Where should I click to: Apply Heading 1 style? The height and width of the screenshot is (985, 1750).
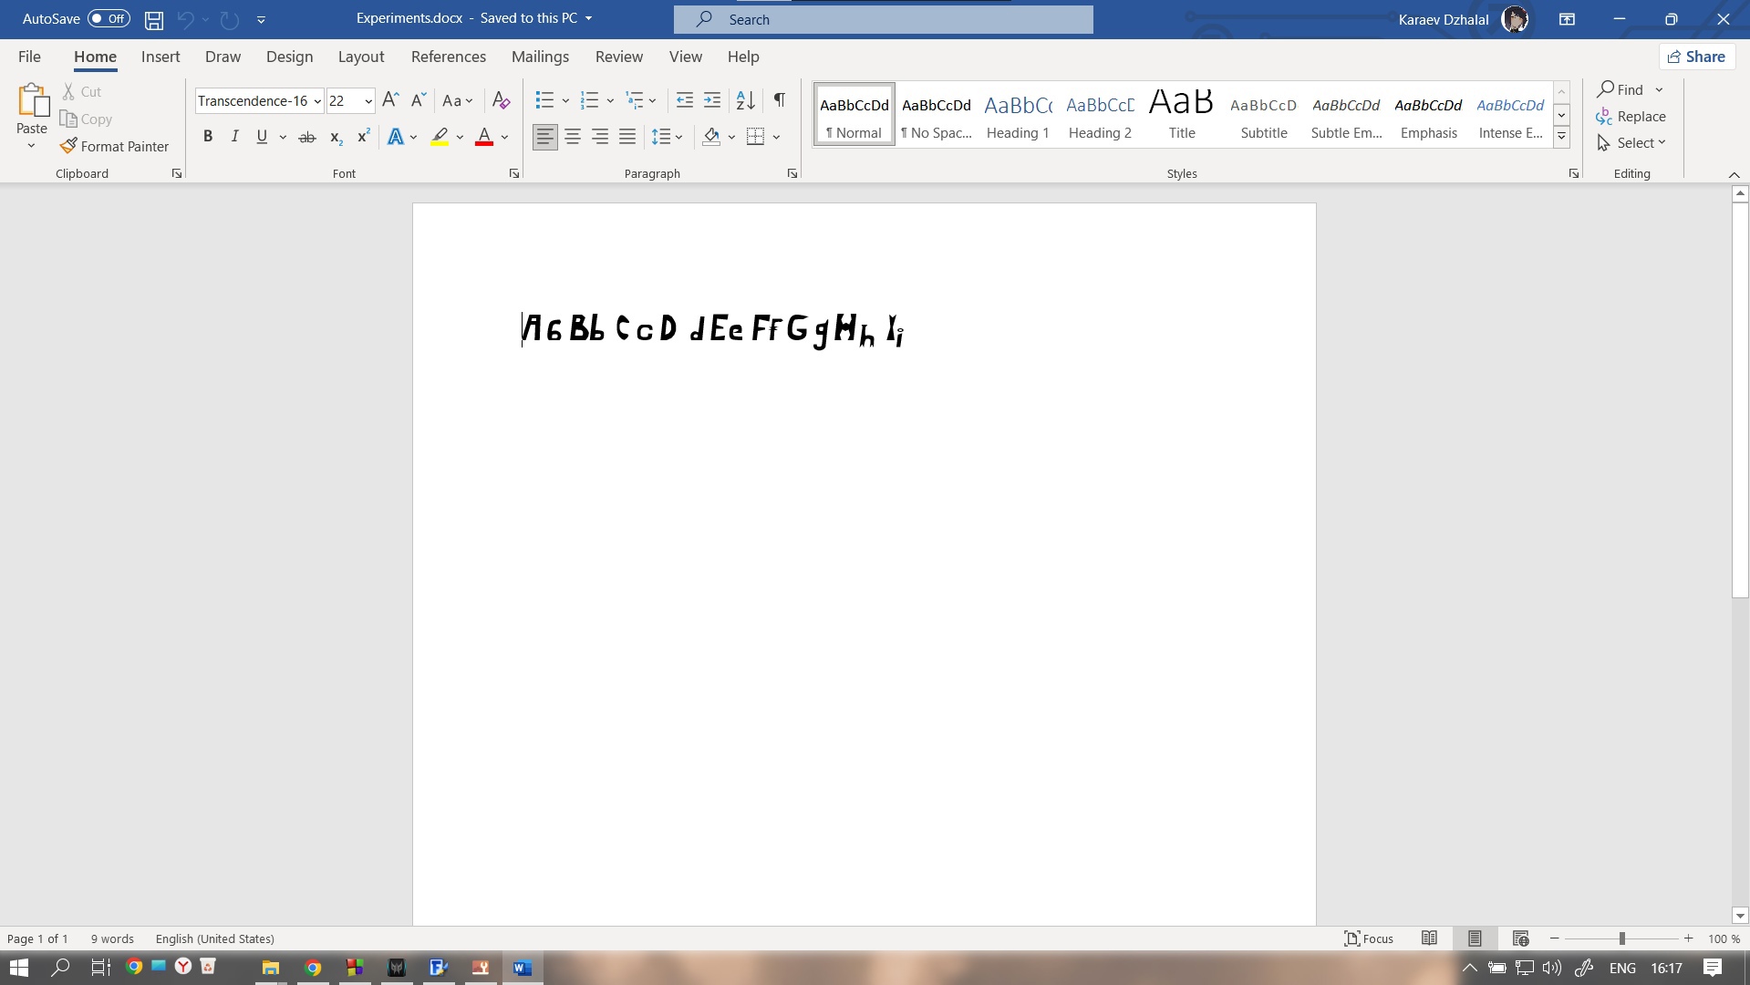click(x=1018, y=115)
